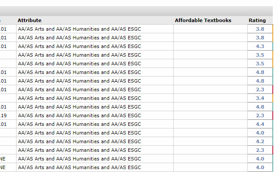
Task: Click the 4.0 rating in the last row
Action: point(260,167)
